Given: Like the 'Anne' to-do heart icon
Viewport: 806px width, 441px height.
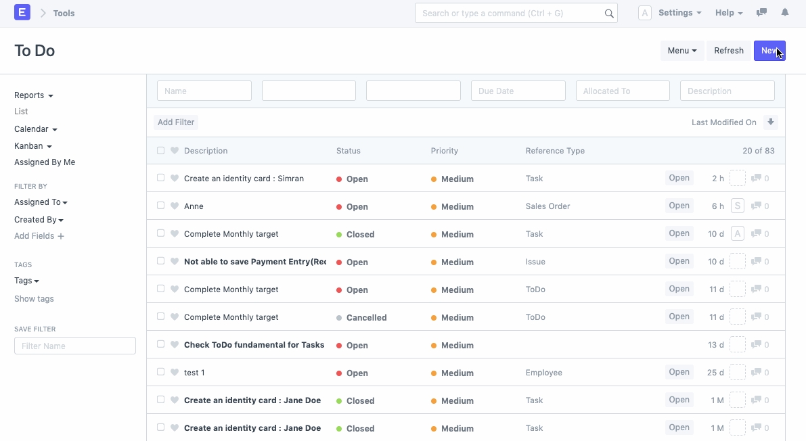Looking at the screenshot, I should (x=175, y=206).
